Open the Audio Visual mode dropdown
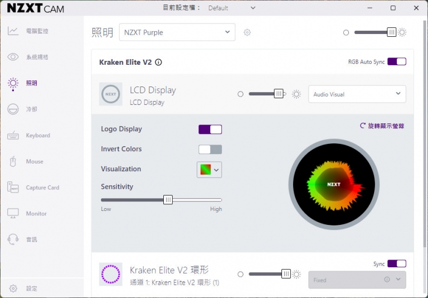 pyautogui.click(x=357, y=94)
